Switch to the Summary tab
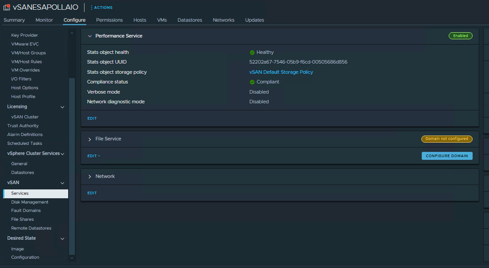 (x=14, y=20)
